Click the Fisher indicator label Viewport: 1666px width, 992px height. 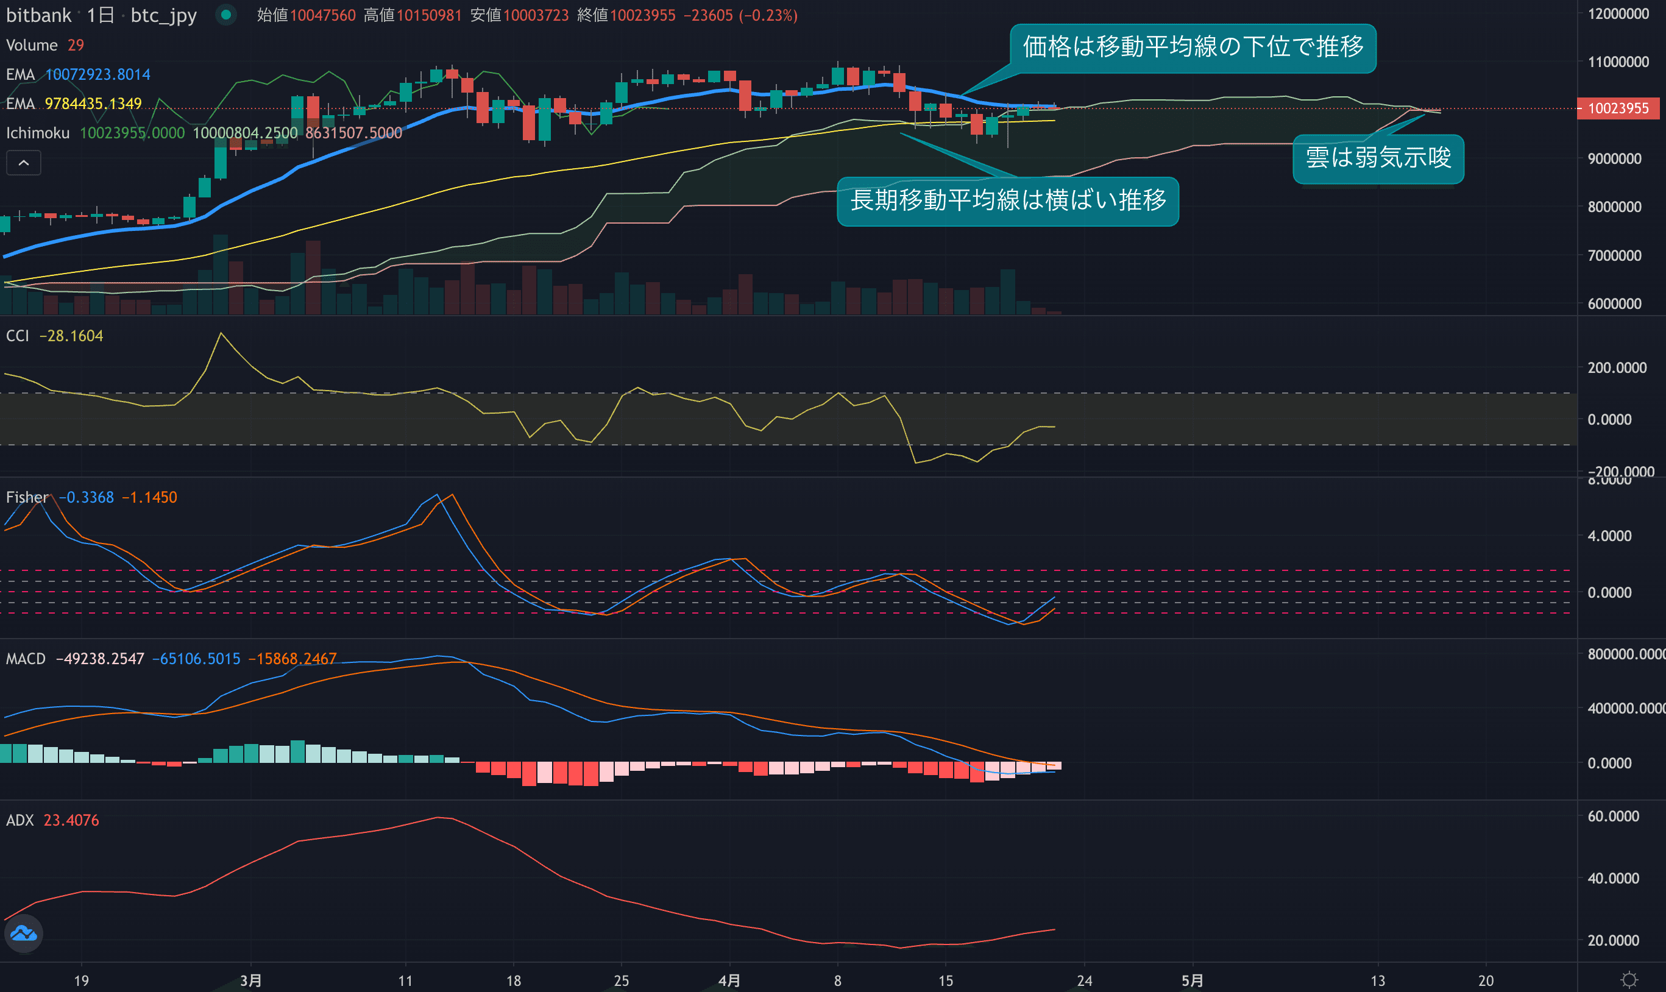click(x=27, y=497)
